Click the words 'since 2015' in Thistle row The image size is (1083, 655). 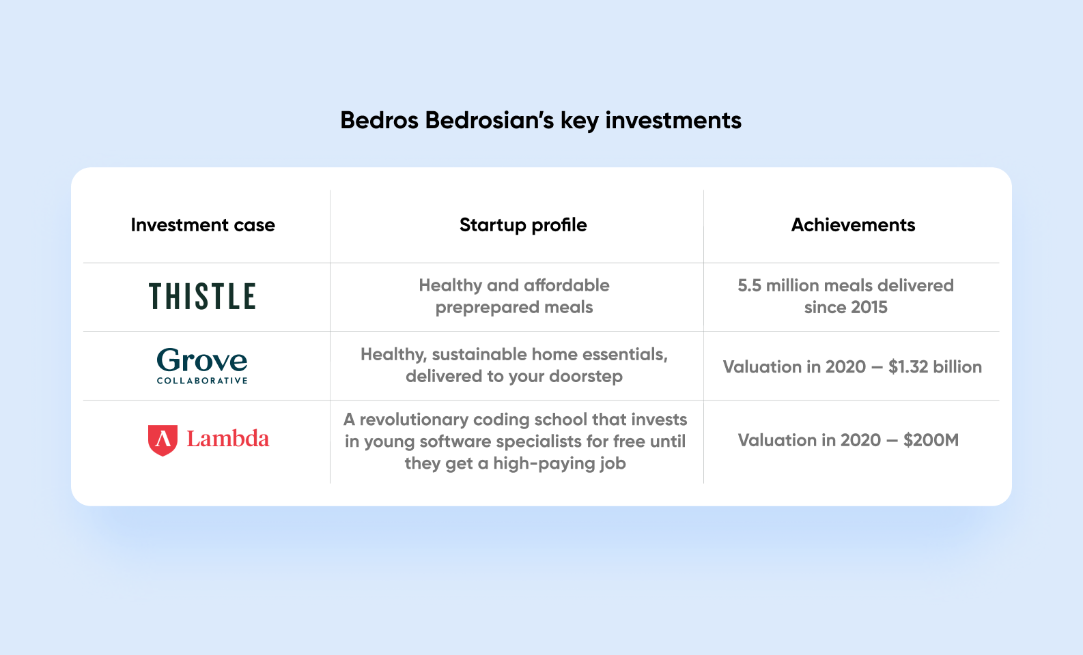pyautogui.click(x=845, y=307)
